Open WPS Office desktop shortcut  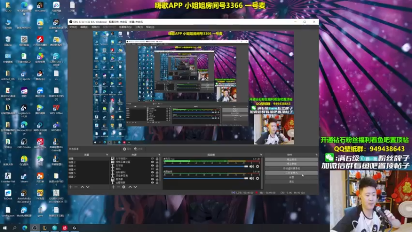56,109
